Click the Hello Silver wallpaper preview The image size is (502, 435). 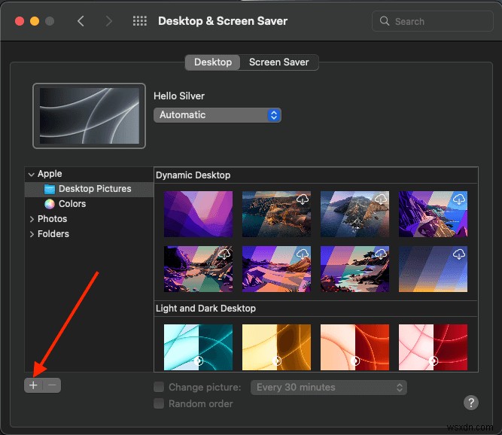click(90, 116)
